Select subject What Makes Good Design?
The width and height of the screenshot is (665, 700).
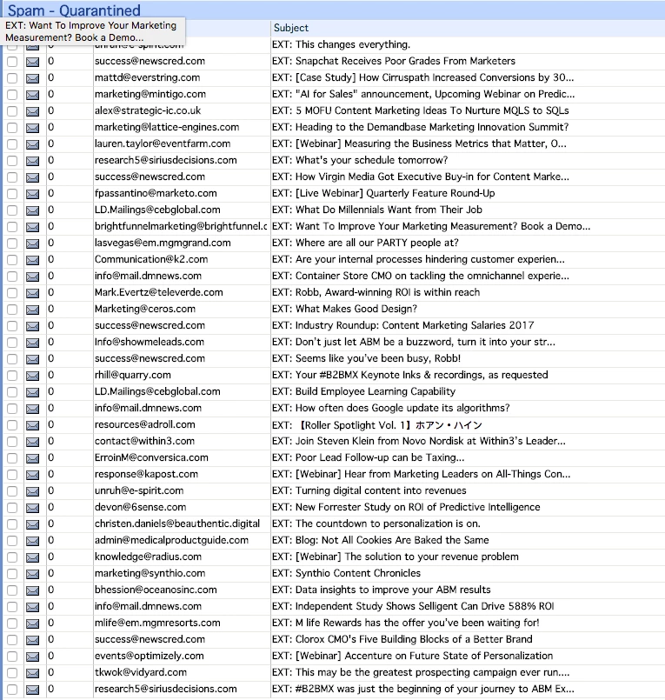click(344, 309)
